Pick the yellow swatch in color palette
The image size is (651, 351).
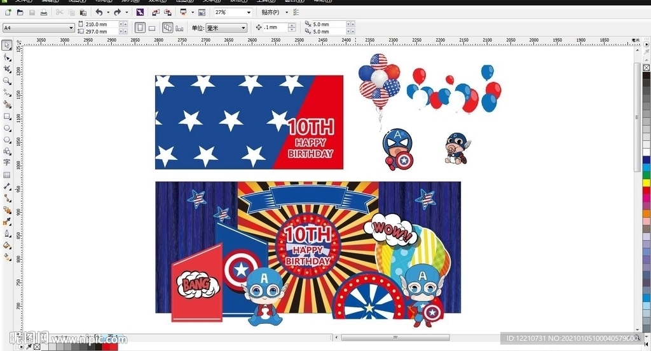point(646,182)
